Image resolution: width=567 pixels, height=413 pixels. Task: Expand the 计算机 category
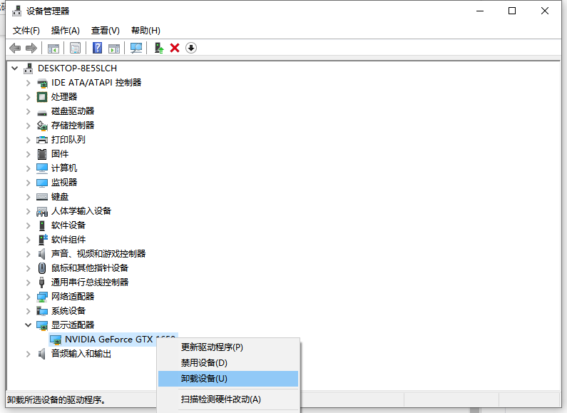click(29, 168)
